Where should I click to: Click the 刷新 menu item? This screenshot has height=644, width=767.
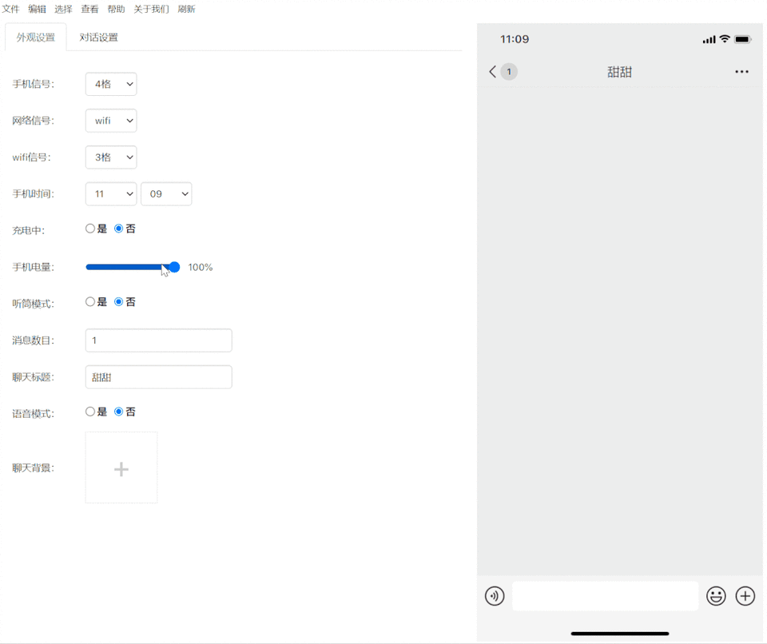pyautogui.click(x=187, y=9)
